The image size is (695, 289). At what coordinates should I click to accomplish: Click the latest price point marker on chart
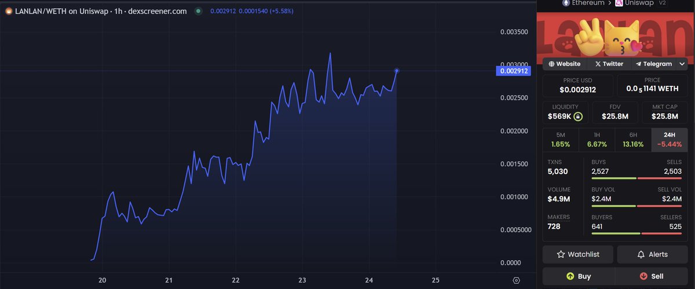397,71
